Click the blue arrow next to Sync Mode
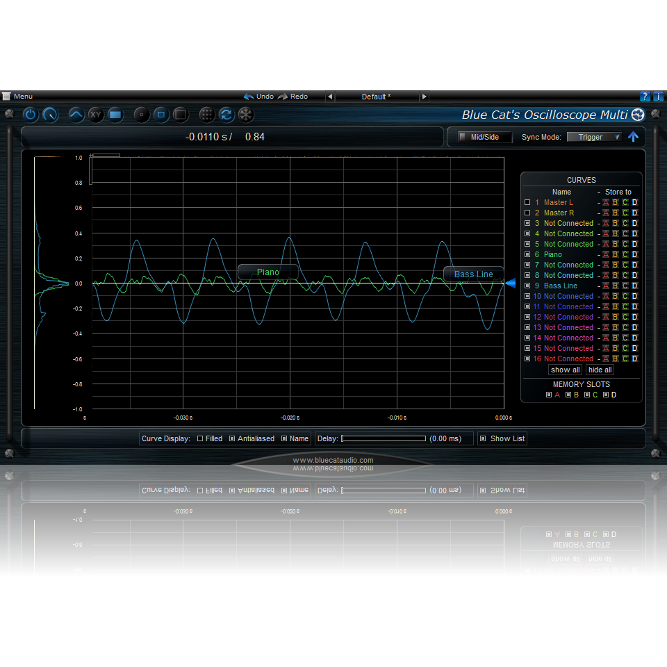 tap(633, 137)
